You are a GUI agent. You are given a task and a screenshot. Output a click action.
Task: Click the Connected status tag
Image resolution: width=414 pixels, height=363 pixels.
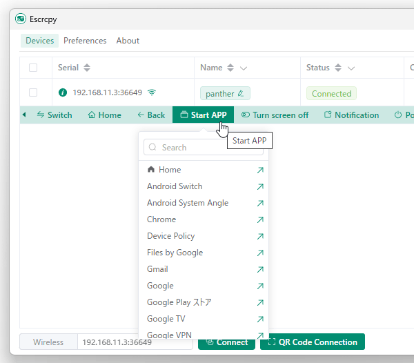[331, 93]
